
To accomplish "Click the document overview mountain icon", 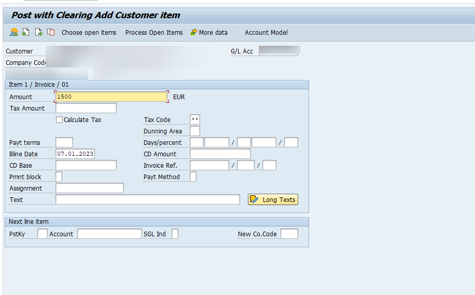I will [13, 32].
